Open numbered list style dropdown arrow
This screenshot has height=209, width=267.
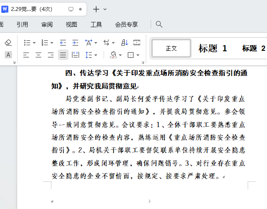pos(52,43)
